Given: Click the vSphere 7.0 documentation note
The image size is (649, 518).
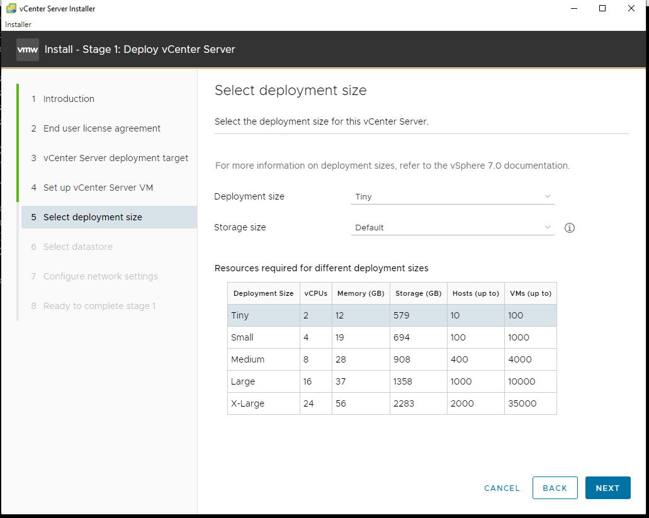Looking at the screenshot, I should (x=392, y=166).
